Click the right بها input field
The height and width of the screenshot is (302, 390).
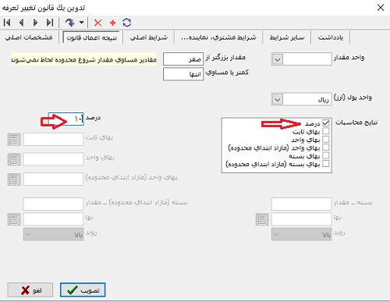tap(302, 219)
